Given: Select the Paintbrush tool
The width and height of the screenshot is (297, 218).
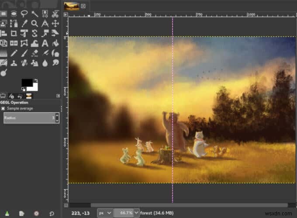Looking at the screenshot, I should click(x=24, y=53).
